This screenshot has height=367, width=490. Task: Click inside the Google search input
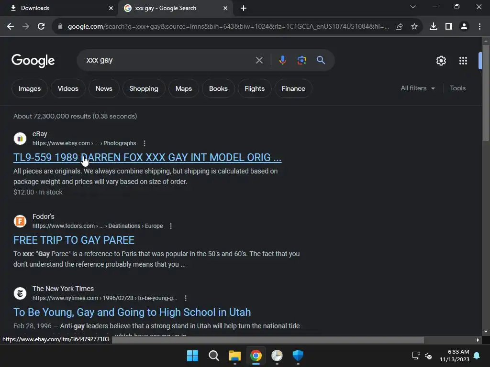coord(169,60)
